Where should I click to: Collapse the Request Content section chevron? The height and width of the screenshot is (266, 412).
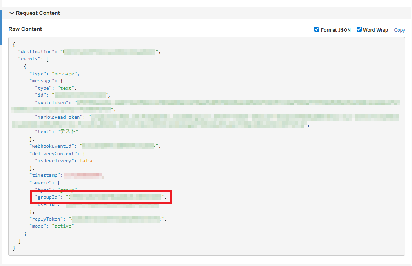tap(11, 13)
